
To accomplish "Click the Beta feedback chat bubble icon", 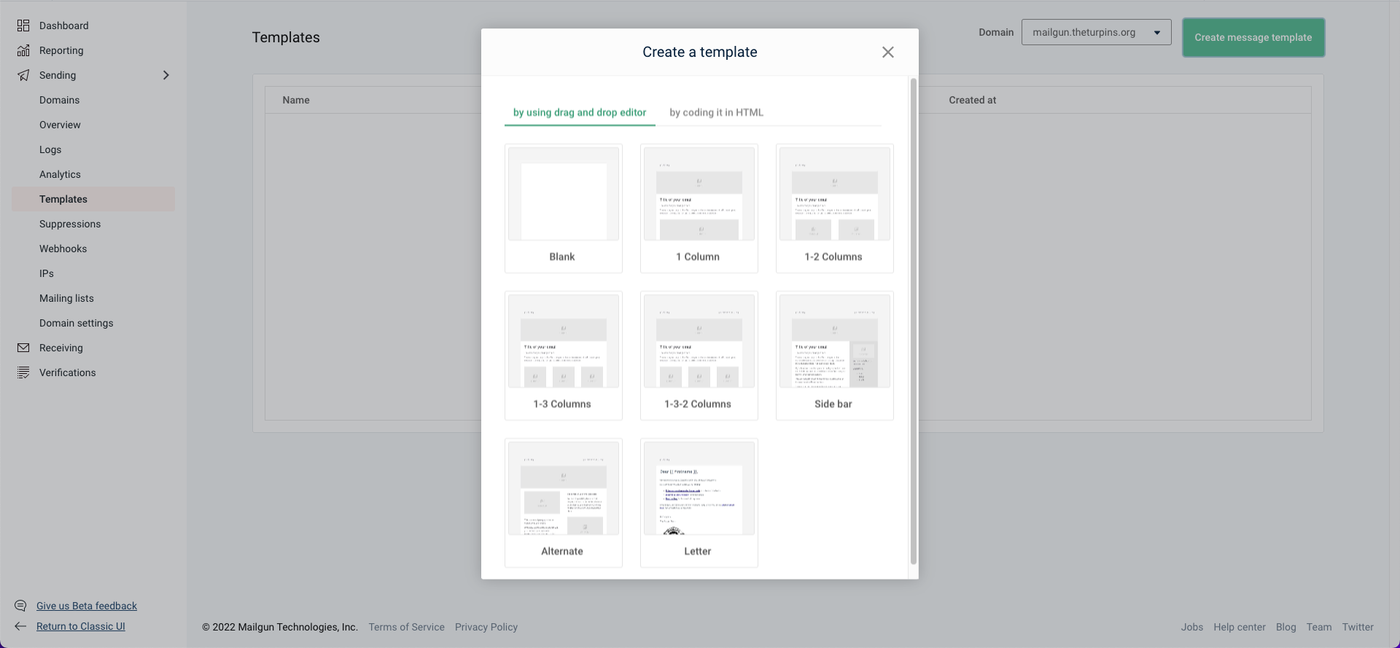I will coord(20,606).
